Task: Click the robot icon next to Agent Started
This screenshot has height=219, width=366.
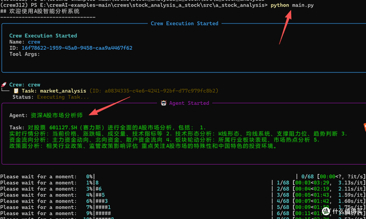Action: (x=164, y=103)
